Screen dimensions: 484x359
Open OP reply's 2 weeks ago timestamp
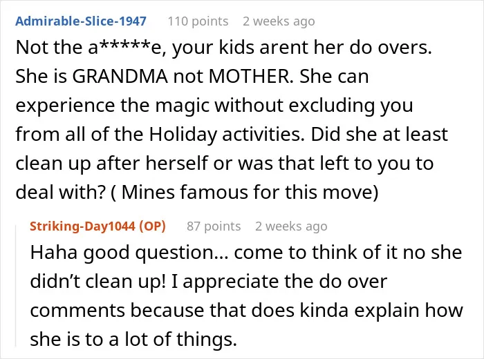pos(291,226)
